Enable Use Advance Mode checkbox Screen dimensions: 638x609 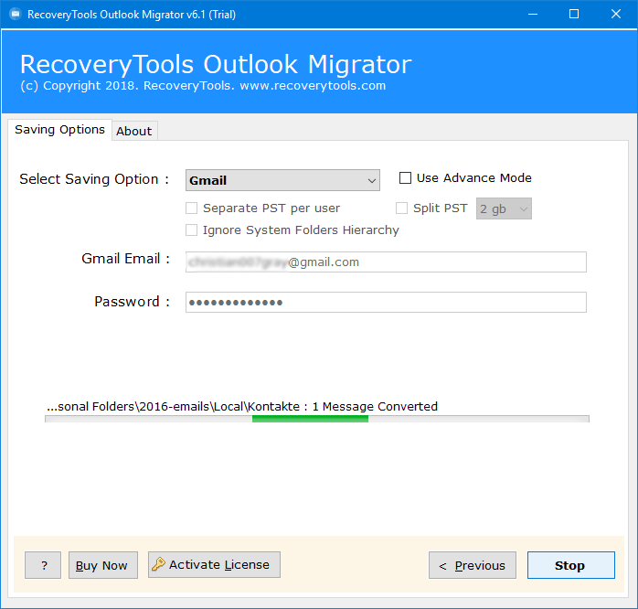[x=405, y=178]
